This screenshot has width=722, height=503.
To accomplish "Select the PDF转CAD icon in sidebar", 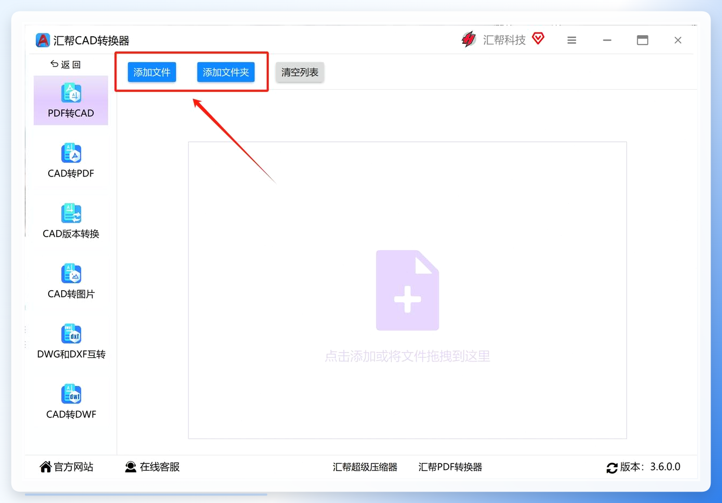I will tap(71, 93).
